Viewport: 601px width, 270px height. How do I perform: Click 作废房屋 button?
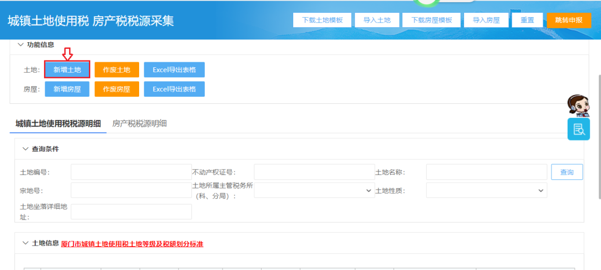[116, 89]
